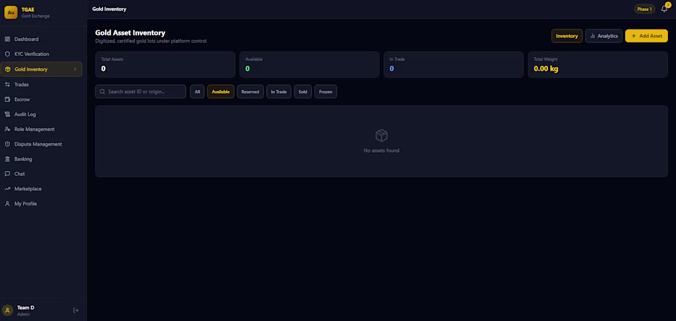This screenshot has width=676, height=321.
Task: Click the Audit Log scroll icon
Action: coord(7,114)
